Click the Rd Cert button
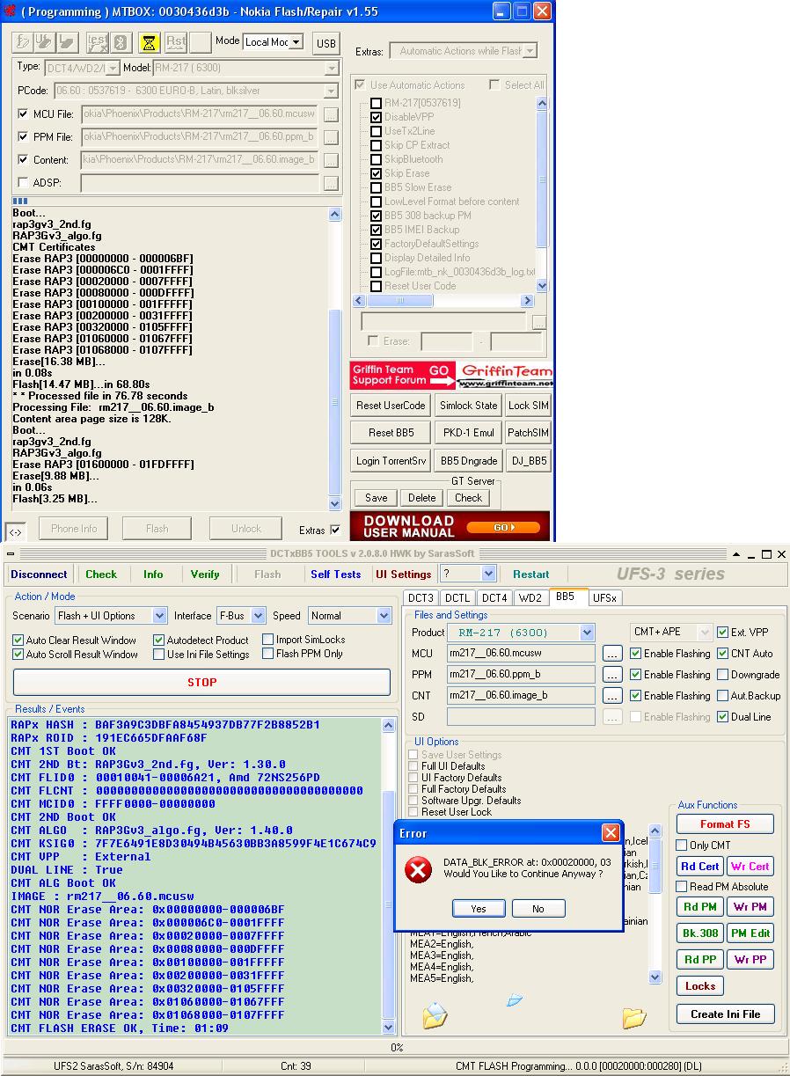Image resolution: width=790 pixels, height=1076 pixels. (x=700, y=867)
